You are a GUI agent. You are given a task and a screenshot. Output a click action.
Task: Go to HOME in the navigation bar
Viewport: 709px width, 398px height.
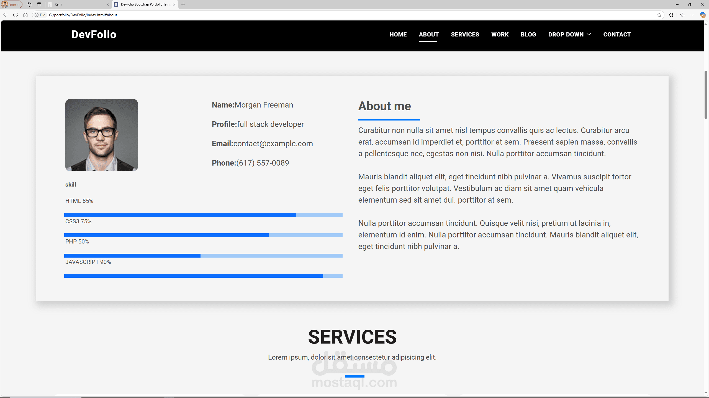coord(398,35)
